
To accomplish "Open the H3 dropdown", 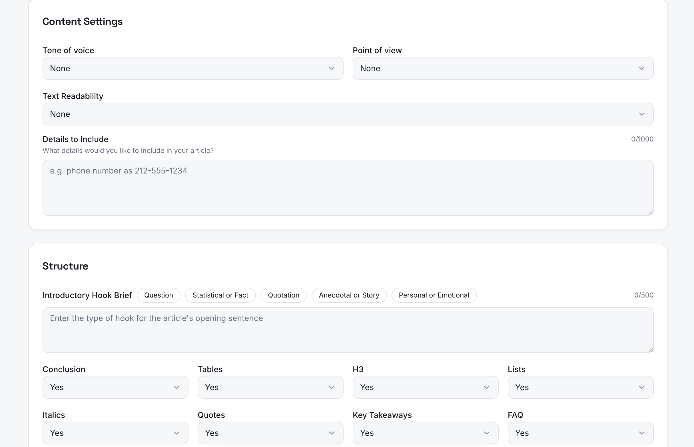I will (425, 387).
